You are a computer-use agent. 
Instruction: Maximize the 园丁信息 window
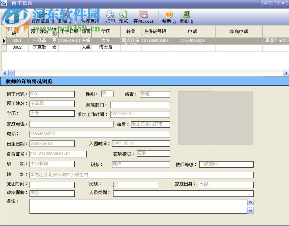pyautogui.click(x=274, y=3)
